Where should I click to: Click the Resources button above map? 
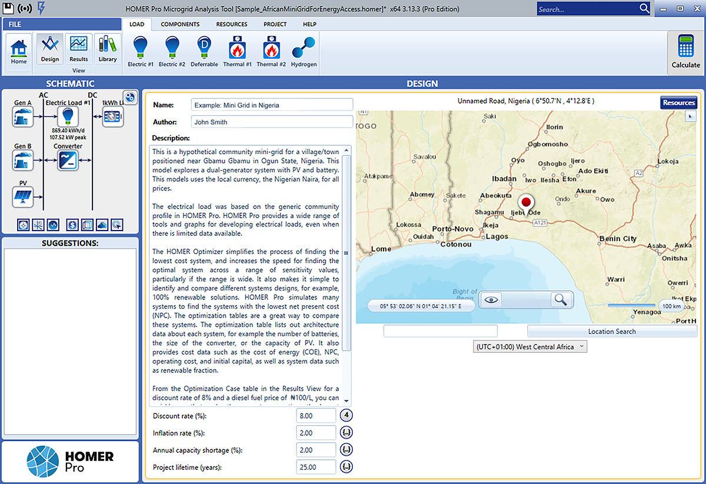pos(678,102)
